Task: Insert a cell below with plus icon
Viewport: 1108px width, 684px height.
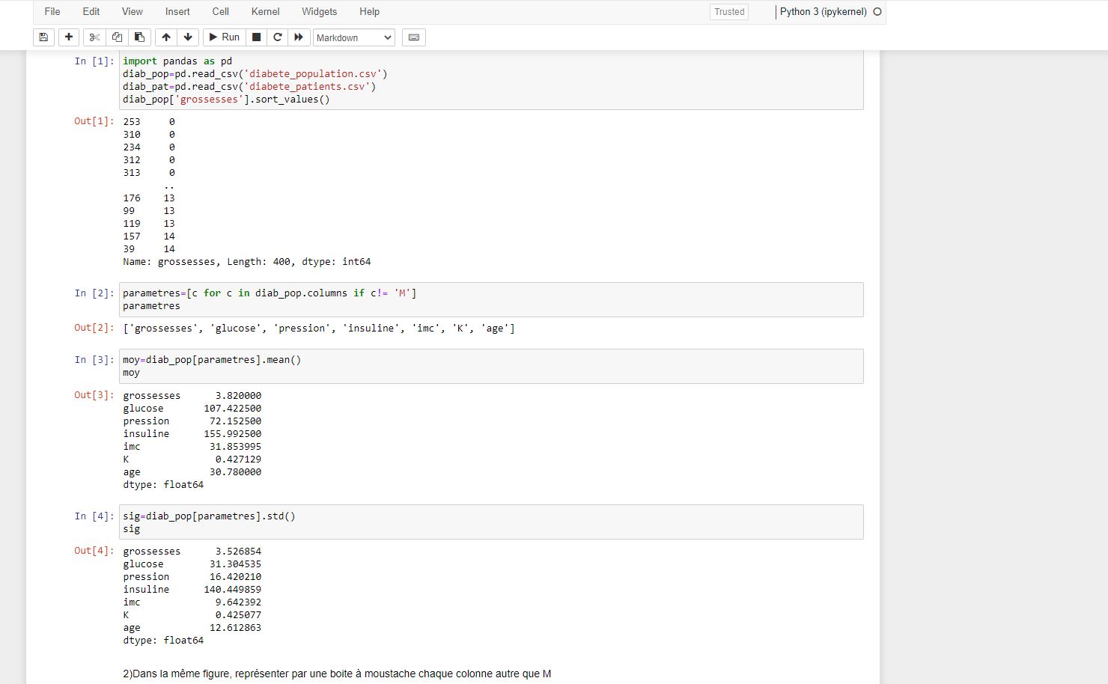Action: (x=69, y=37)
